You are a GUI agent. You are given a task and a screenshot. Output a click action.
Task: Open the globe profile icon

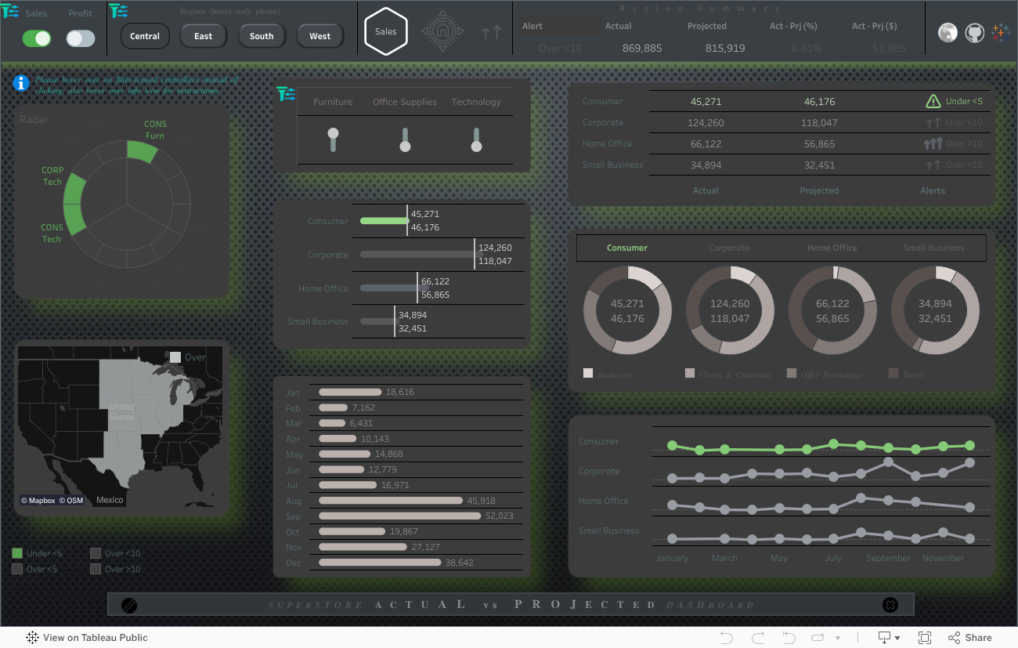(x=948, y=32)
